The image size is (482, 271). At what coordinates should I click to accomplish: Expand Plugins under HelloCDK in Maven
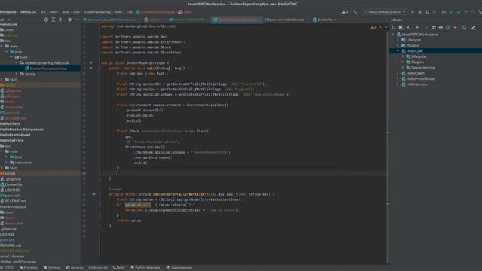(x=403, y=62)
